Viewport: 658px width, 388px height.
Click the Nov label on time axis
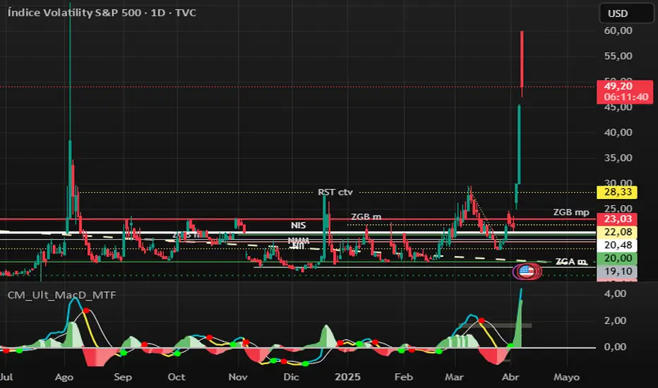pos(238,377)
